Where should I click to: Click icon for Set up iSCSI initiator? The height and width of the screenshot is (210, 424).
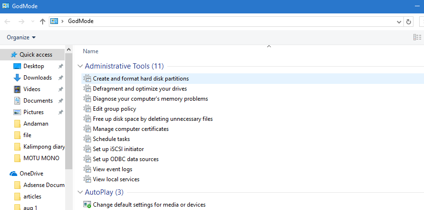pos(87,149)
